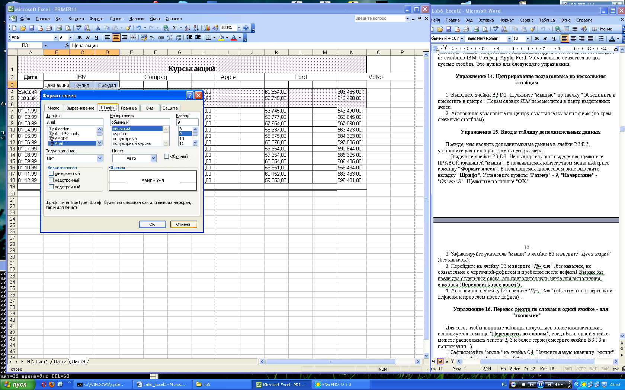
Task: Click the Copy icon in Excel toolbar
Action: (107, 28)
